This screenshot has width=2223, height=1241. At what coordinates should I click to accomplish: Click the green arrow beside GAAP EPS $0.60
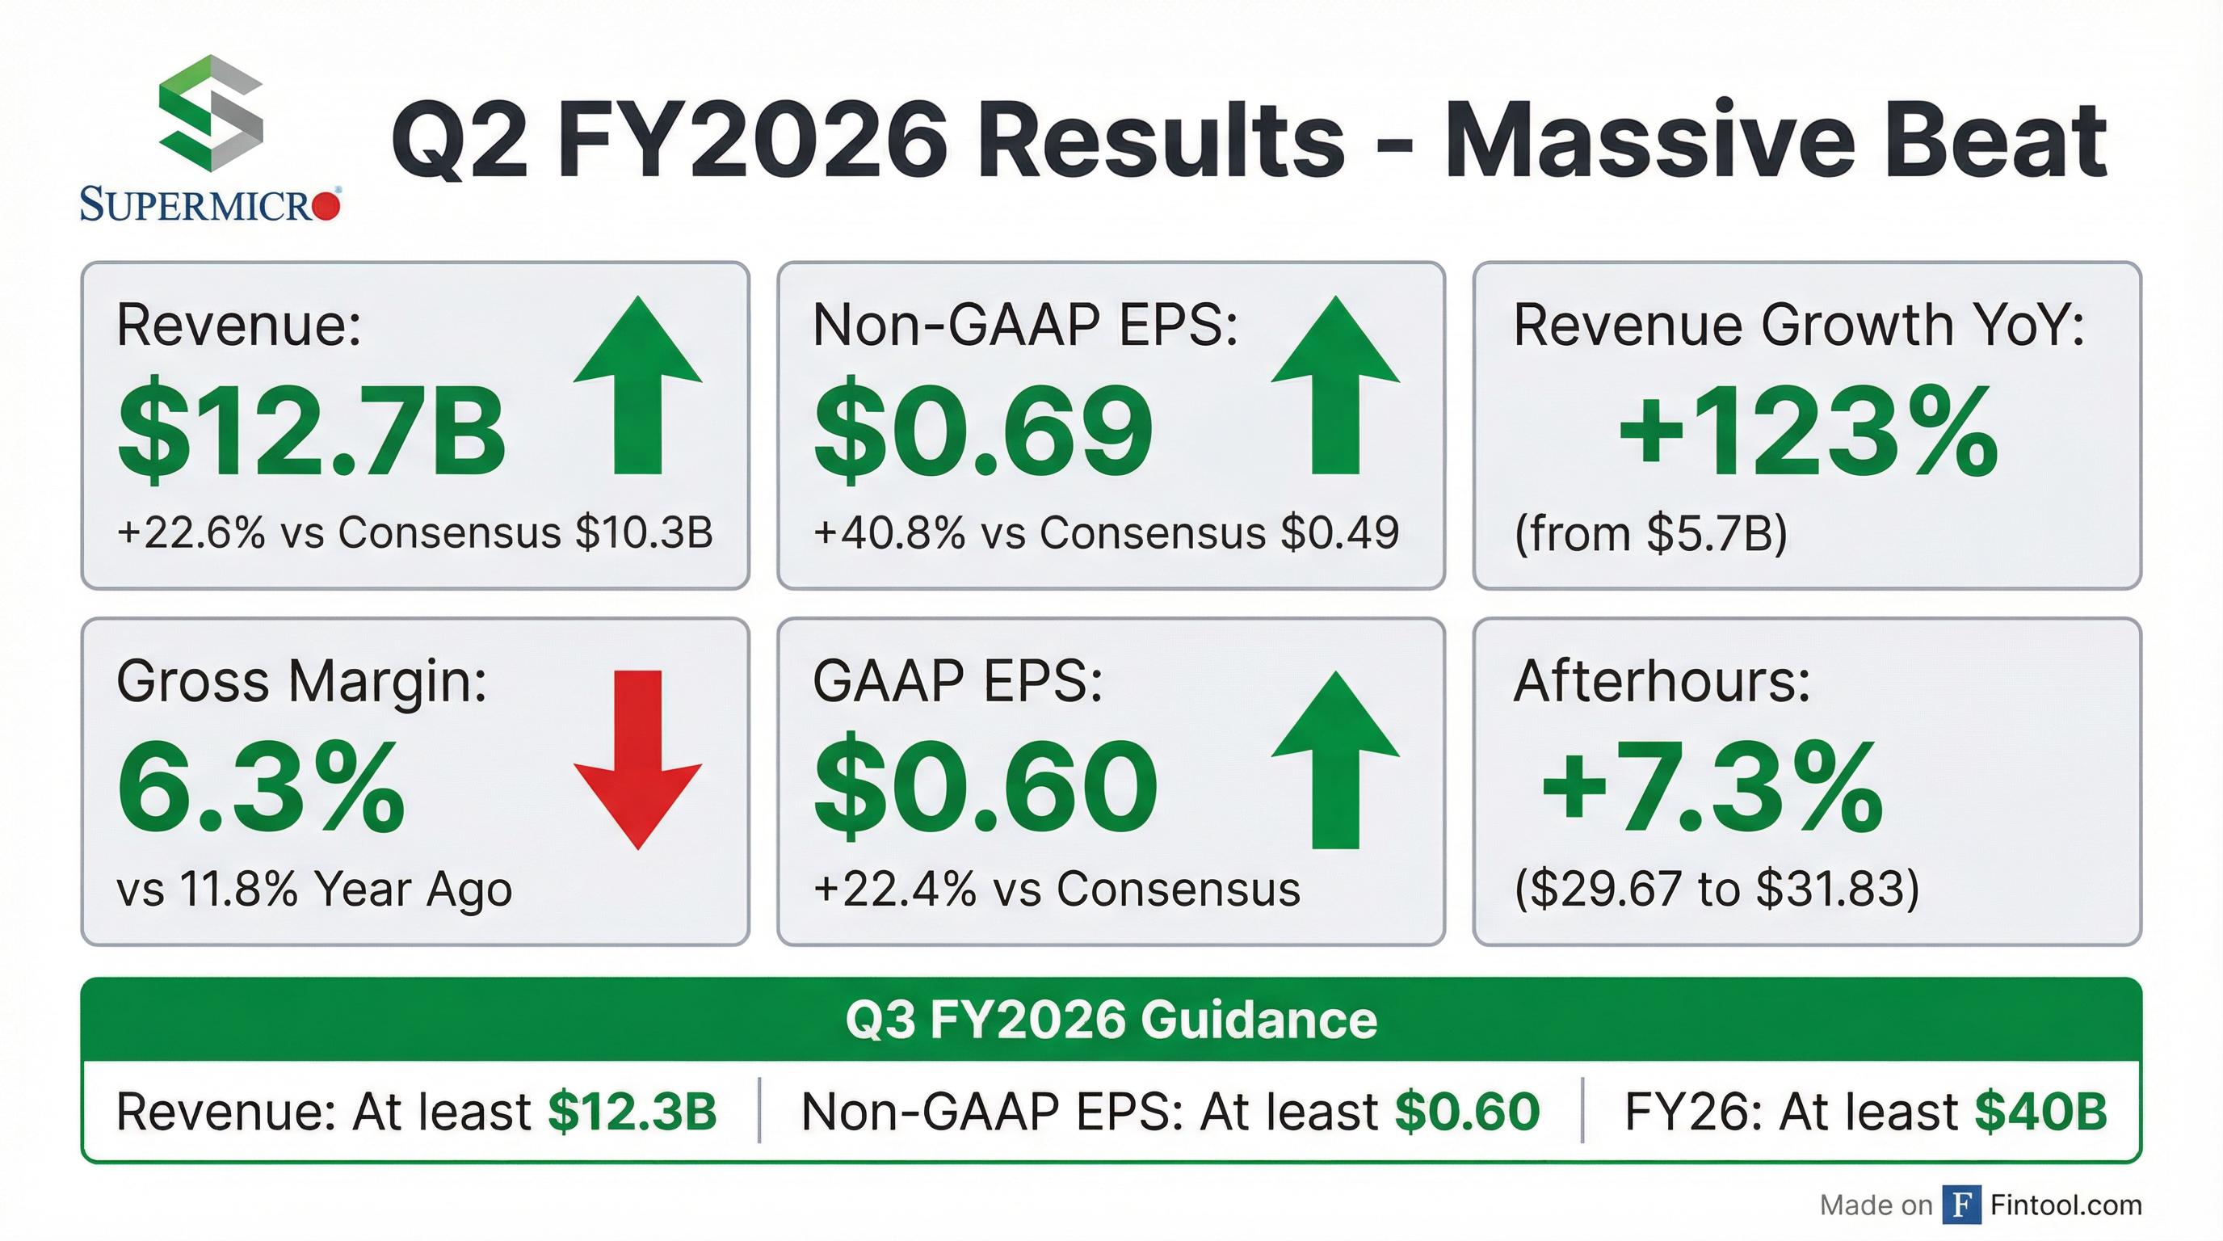coord(1335,759)
